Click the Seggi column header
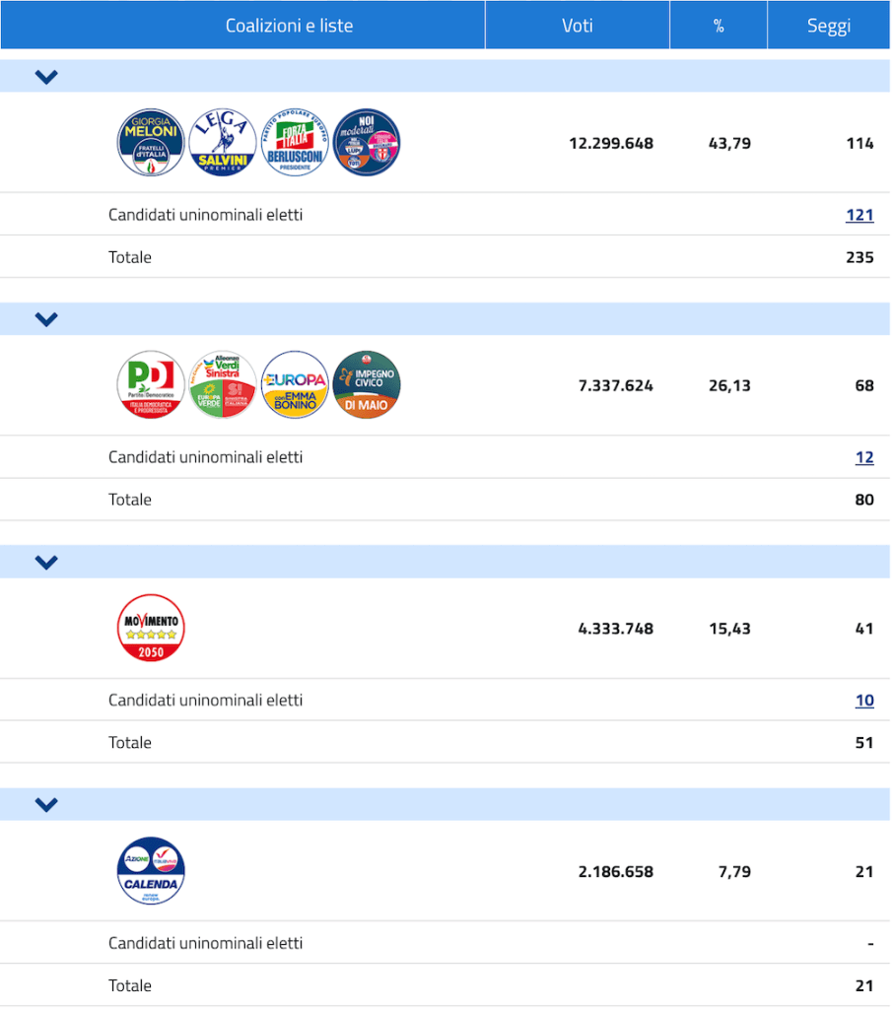Screen dimensions: 892x1009 point(828,26)
